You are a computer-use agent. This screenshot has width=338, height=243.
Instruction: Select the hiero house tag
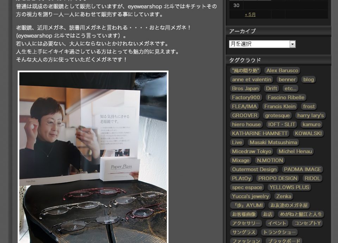click(246, 124)
